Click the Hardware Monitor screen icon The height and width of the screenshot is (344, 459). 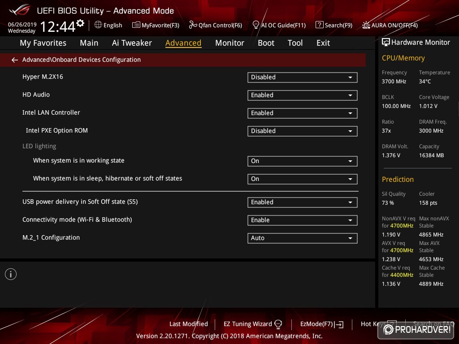pos(386,43)
